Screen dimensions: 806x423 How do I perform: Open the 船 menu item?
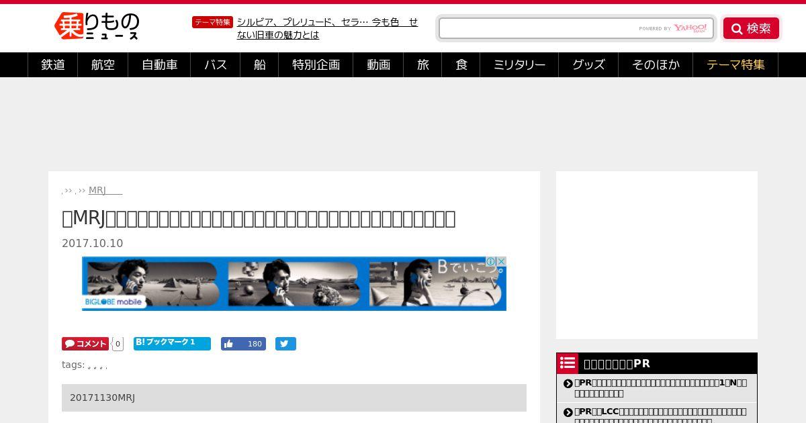pyautogui.click(x=259, y=64)
